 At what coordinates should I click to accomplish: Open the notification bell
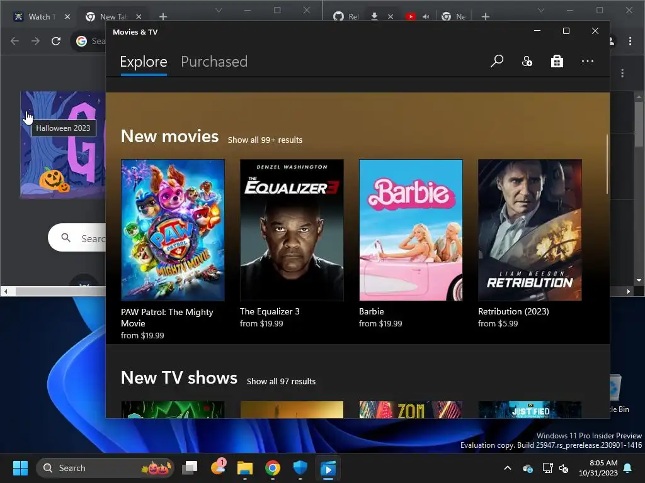pos(628,468)
